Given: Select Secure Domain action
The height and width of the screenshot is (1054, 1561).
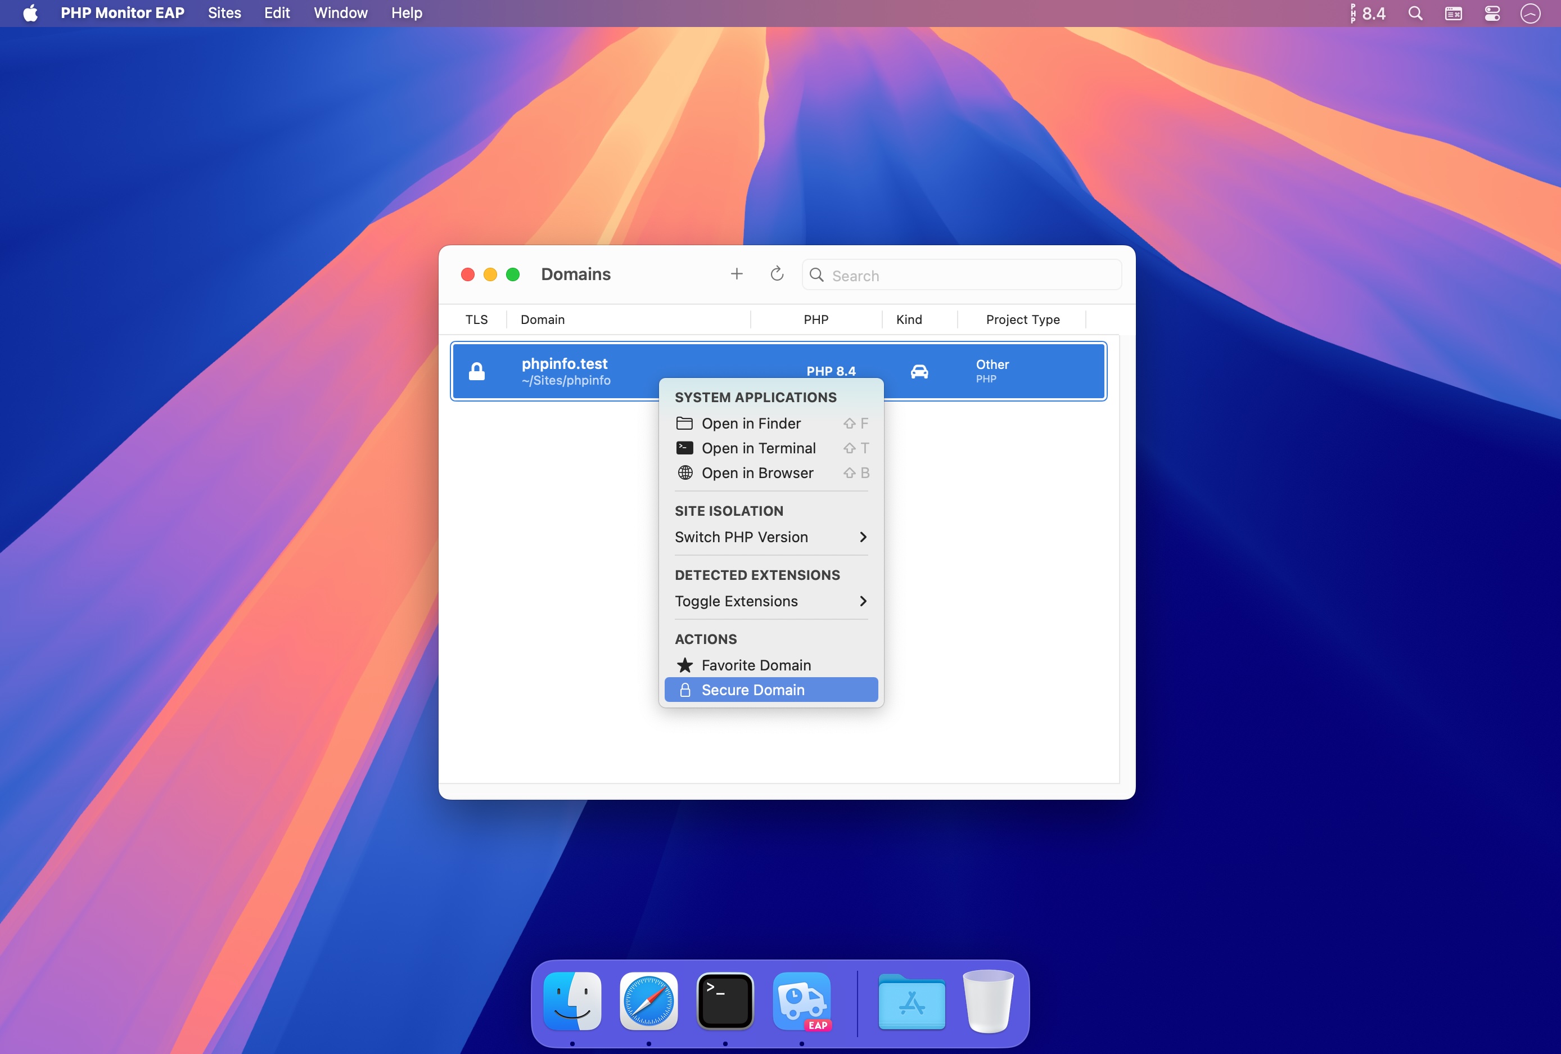Looking at the screenshot, I should click(770, 690).
